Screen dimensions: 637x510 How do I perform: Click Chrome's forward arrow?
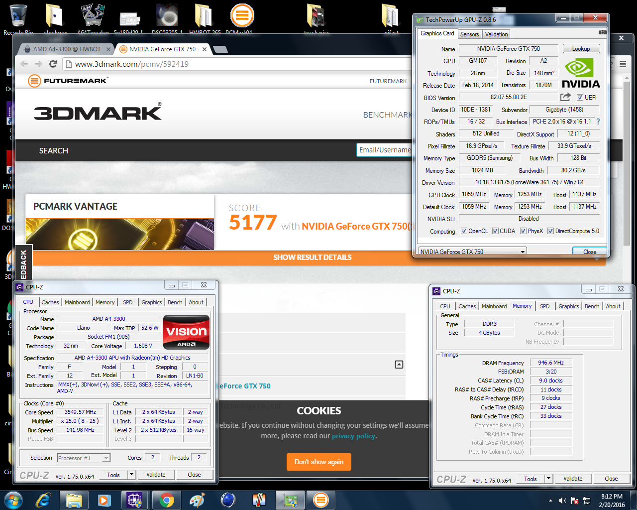coord(38,64)
